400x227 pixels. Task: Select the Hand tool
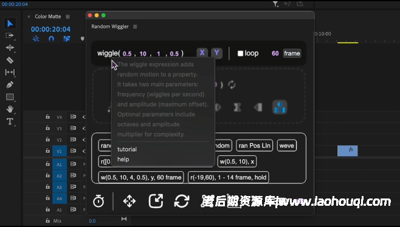click(10, 109)
